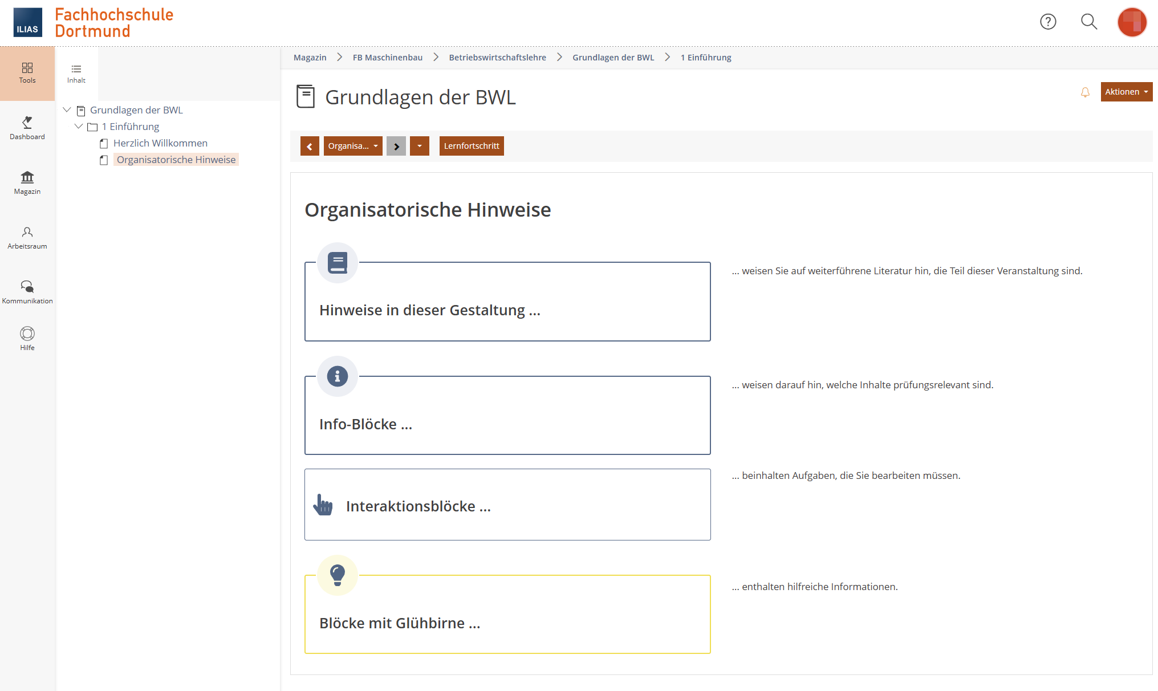
Task: Open Betriebswirtschaftslehre breadcrumb link
Action: point(497,58)
